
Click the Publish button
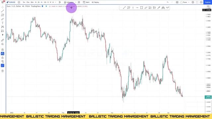[x=208, y=2]
